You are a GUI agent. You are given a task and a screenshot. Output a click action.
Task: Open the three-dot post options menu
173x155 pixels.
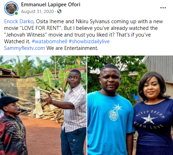pos(163,8)
